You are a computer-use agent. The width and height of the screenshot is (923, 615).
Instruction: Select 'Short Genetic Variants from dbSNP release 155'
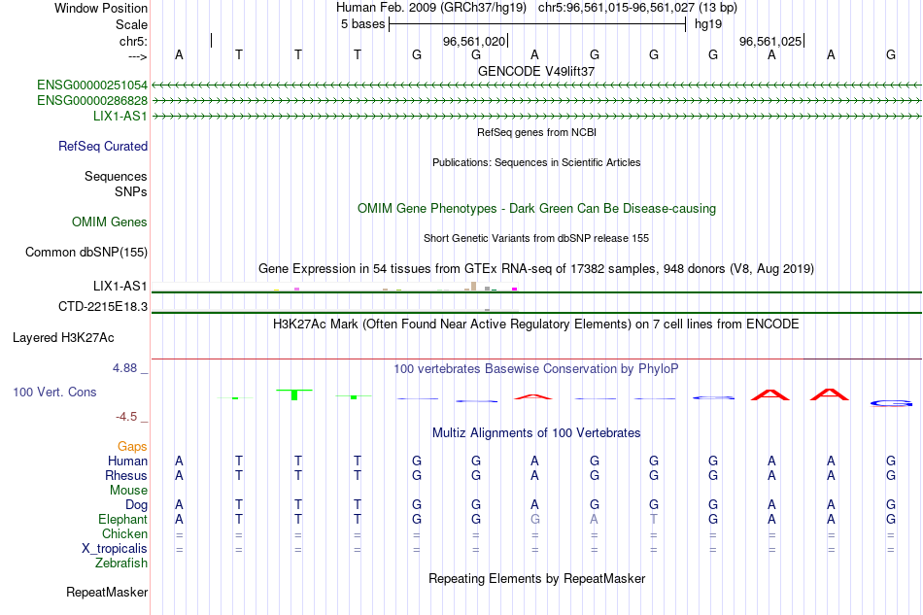coord(536,238)
